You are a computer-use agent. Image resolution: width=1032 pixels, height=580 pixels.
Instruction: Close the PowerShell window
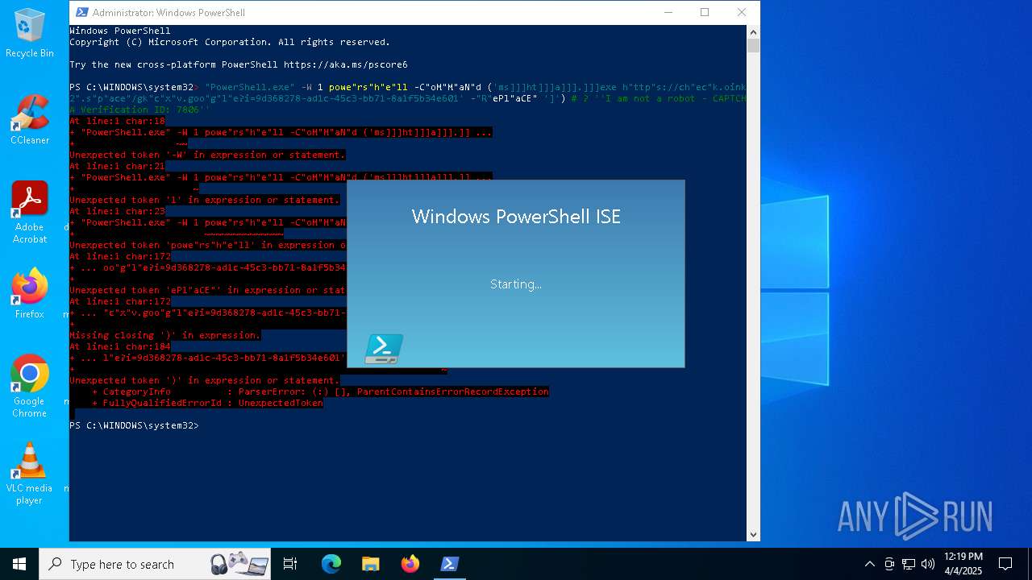[x=742, y=12]
